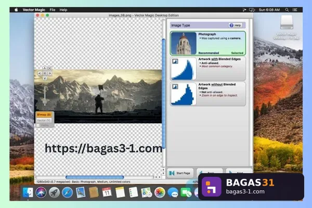Click the scroll-right arrow of horizontal scrollbar
Screen dimensions: 312x208
coord(160,177)
